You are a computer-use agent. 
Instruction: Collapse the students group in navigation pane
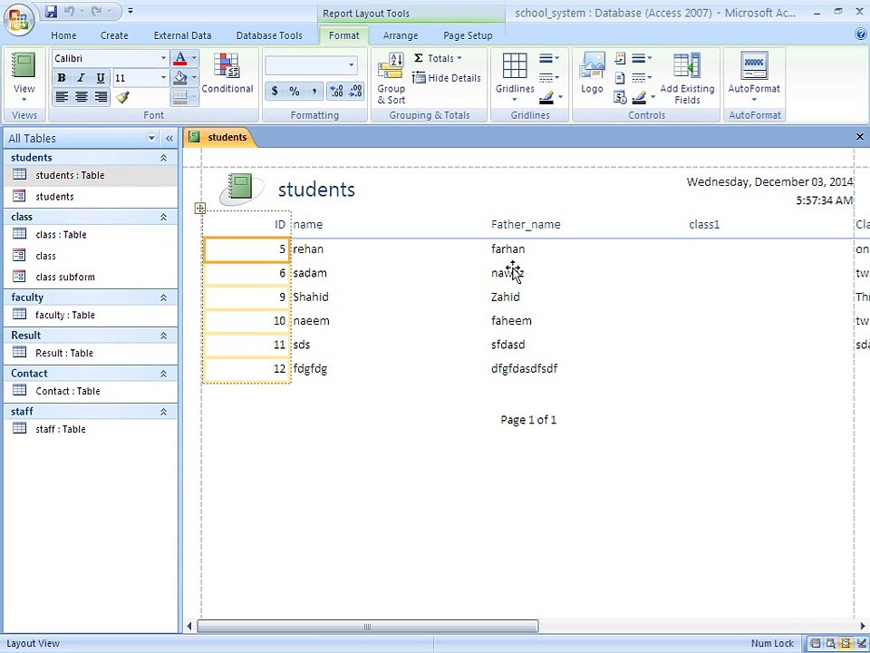[164, 158]
